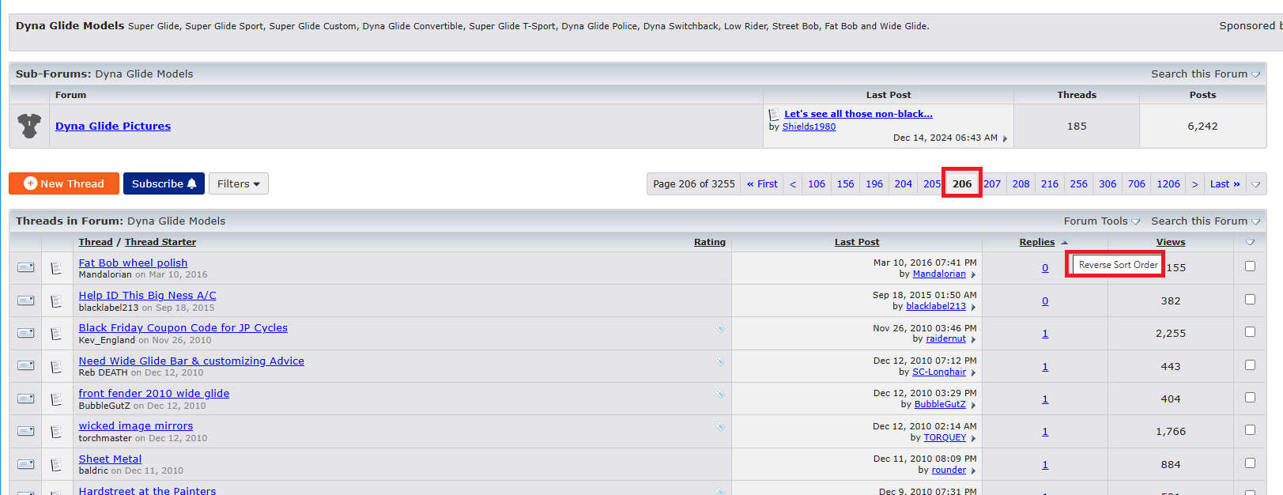Open the Filters dropdown

pyautogui.click(x=238, y=183)
